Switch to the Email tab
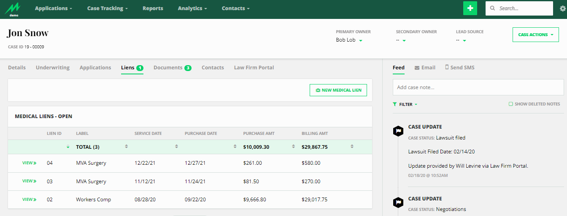The image size is (567, 216). tap(425, 68)
